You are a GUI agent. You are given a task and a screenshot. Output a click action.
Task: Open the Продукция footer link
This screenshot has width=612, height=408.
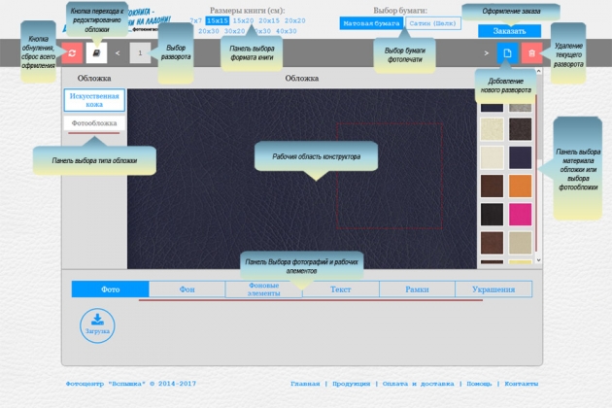(352, 384)
